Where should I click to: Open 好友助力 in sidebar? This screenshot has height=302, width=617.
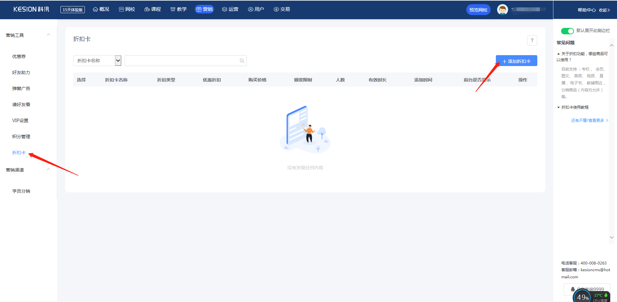pyautogui.click(x=21, y=72)
